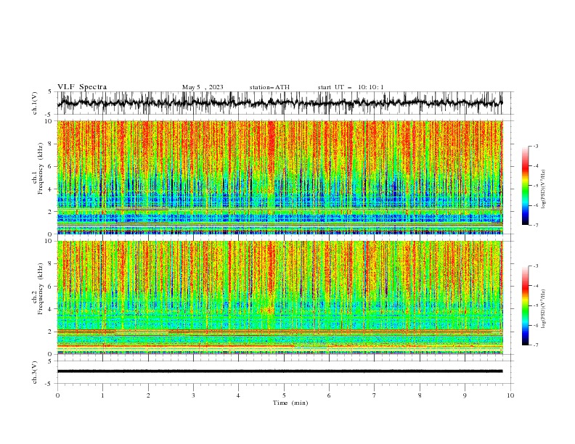This screenshot has width=575, height=444.
Task: Click the ch.1(V) axis "5" tick label
Action: (x=50, y=91)
